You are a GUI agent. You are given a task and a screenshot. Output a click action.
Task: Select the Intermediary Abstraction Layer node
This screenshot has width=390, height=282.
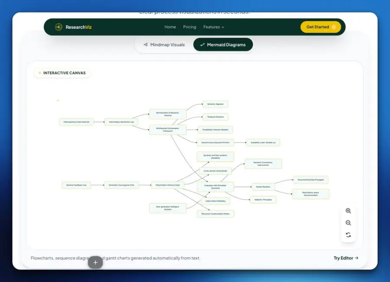tap(121, 122)
